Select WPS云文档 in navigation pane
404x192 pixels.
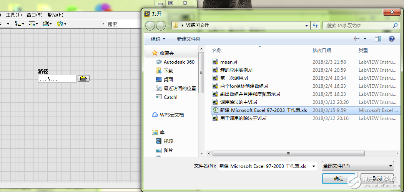171,115
